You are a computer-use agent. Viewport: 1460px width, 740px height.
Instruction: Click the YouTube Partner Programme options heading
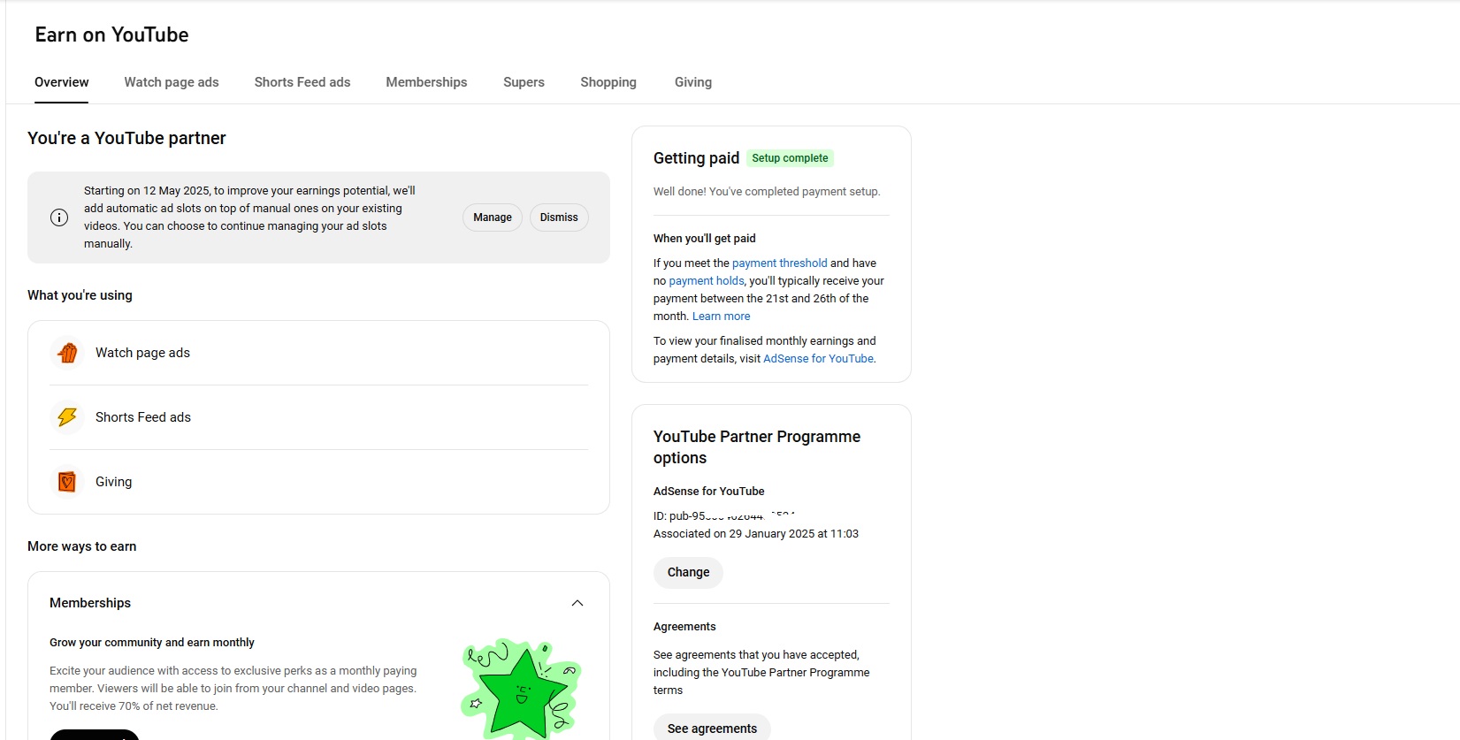[x=757, y=447]
